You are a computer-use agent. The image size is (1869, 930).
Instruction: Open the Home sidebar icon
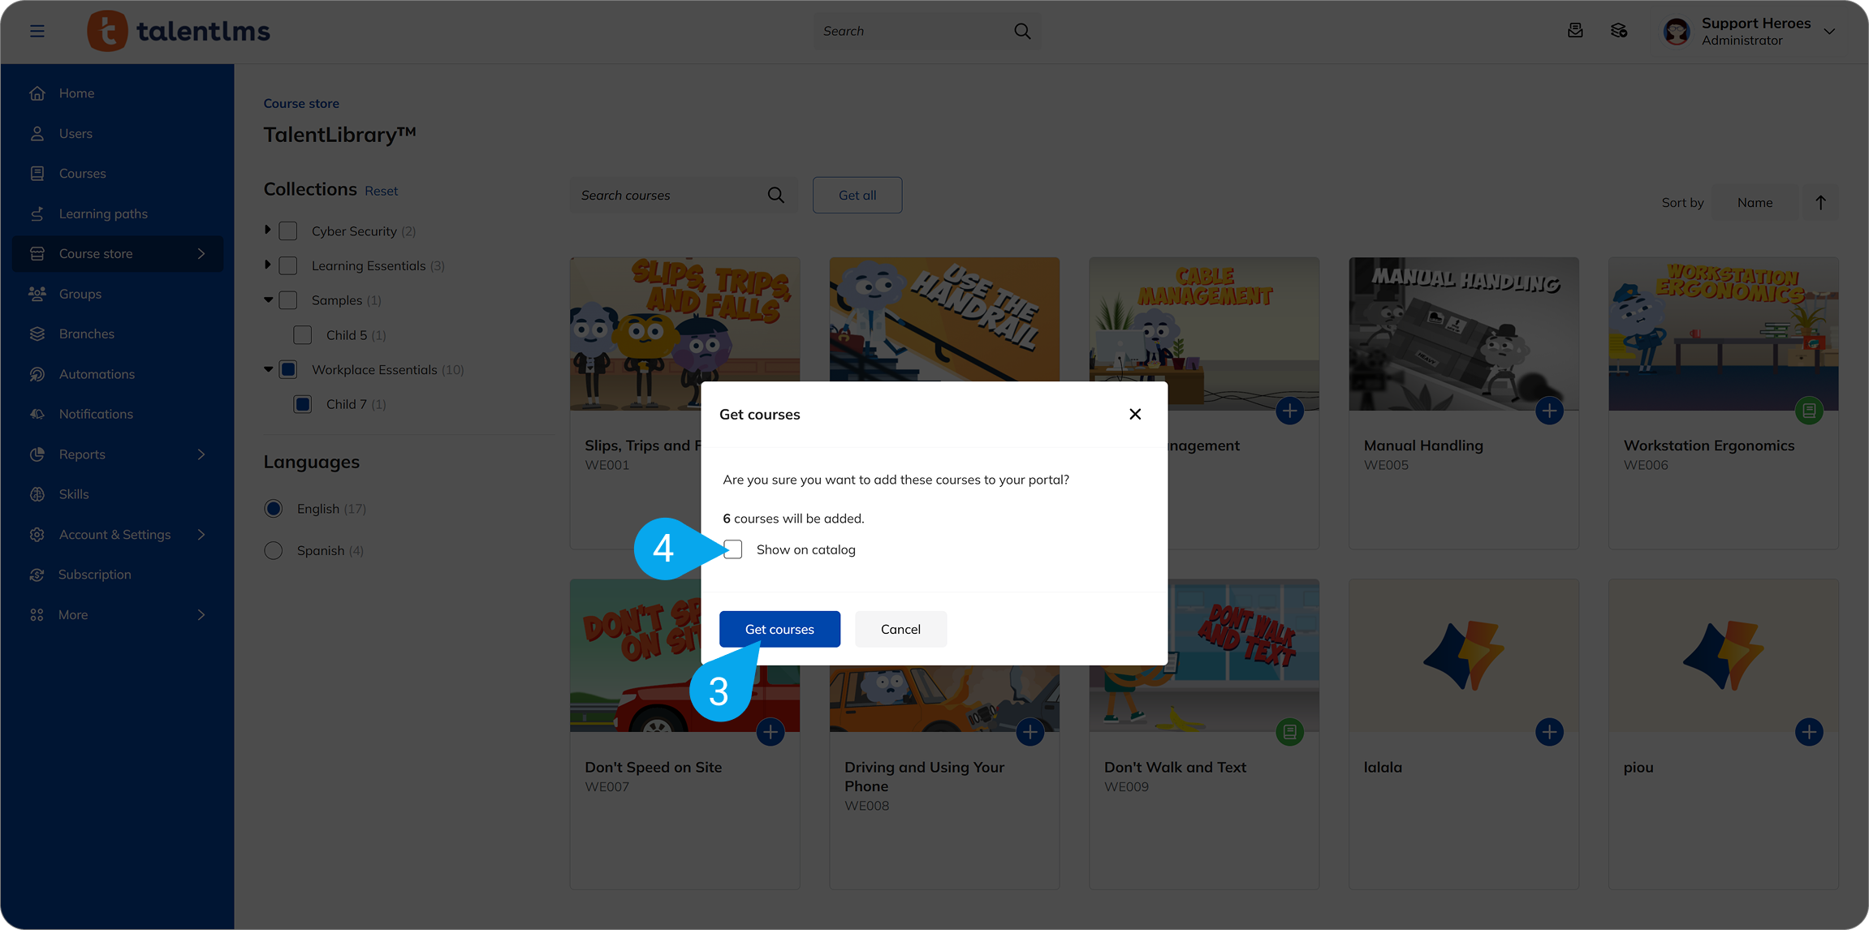coord(37,93)
